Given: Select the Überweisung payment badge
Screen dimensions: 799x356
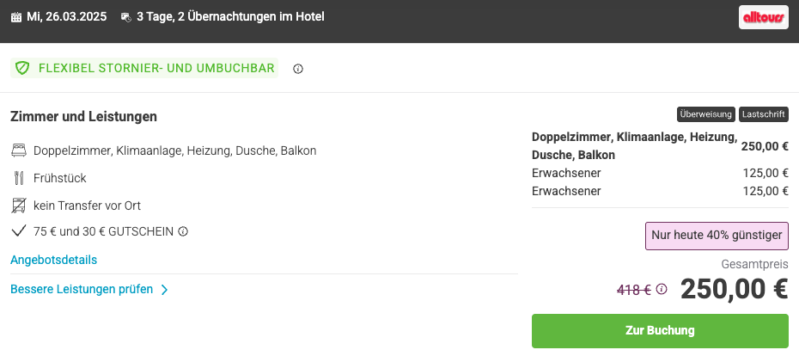Looking at the screenshot, I should pyautogui.click(x=705, y=114).
